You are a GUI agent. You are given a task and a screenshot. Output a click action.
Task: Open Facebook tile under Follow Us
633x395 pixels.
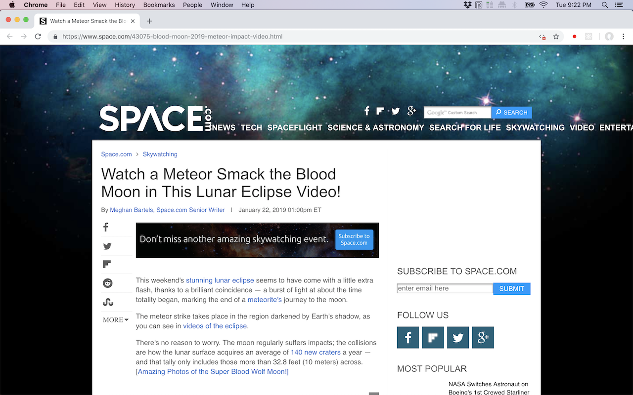(408, 338)
